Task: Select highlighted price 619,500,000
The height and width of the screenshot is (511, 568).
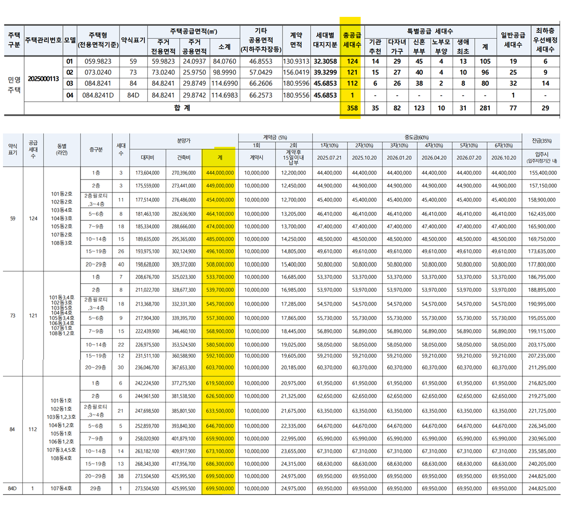Action: coord(220,383)
